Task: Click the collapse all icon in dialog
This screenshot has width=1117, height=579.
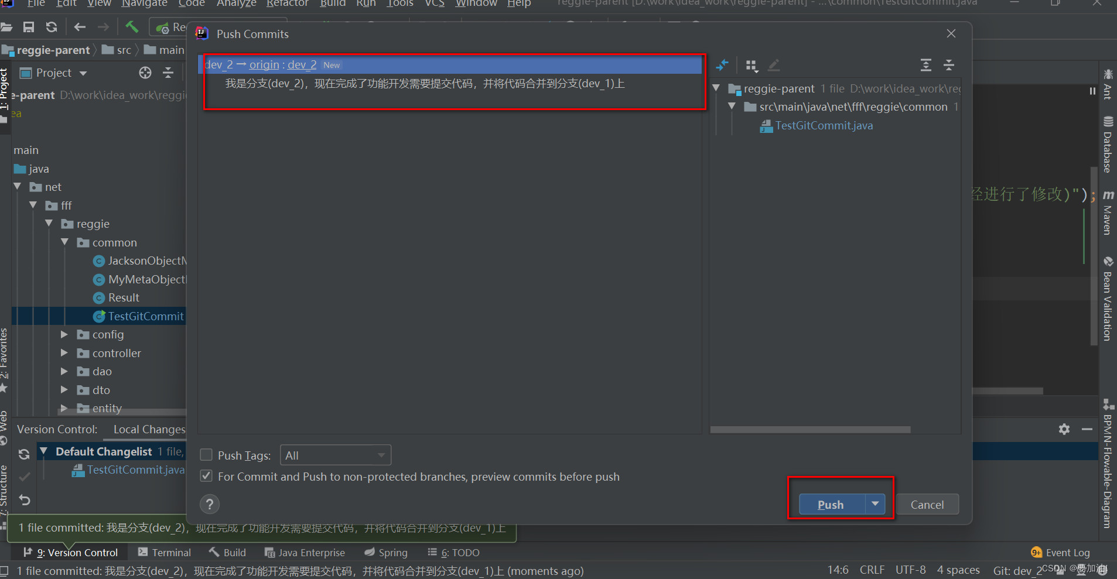Action: pyautogui.click(x=949, y=65)
